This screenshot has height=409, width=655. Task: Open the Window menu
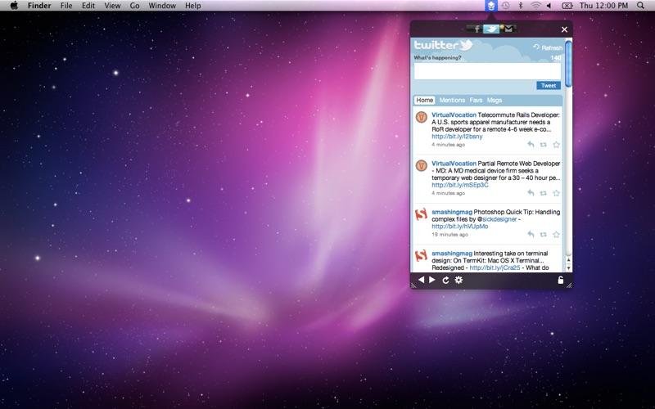(x=162, y=6)
